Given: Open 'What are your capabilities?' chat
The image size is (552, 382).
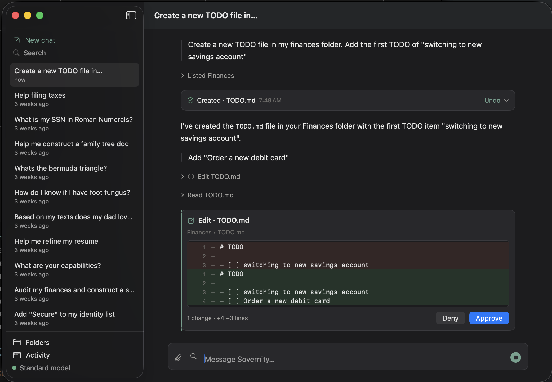Looking at the screenshot, I should coord(75,270).
